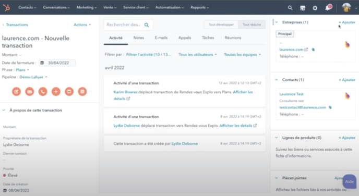Open the Aide help button
The image size is (359, 196).
coord(350,181)
